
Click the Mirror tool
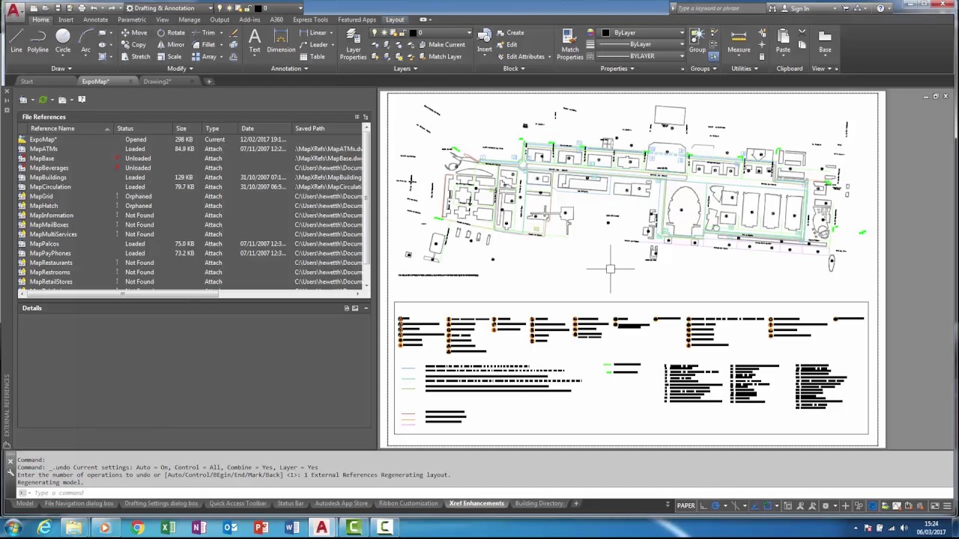[x=171, y=45]
